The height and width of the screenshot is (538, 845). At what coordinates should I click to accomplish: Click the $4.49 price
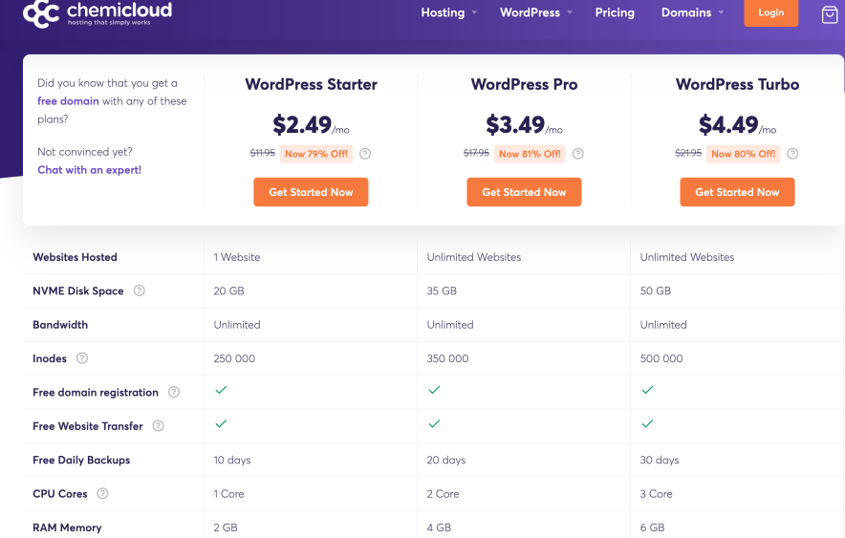(x=728, y=125)
